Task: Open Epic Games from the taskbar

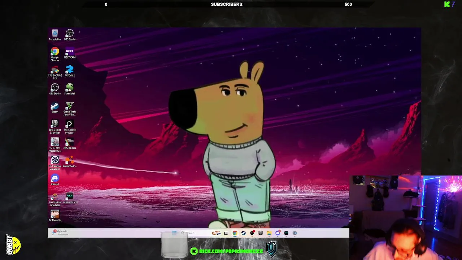Action: point(261,233)
